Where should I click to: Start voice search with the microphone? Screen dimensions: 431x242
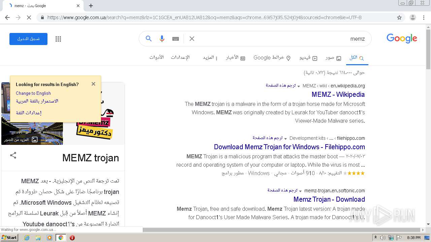point(162,39)
